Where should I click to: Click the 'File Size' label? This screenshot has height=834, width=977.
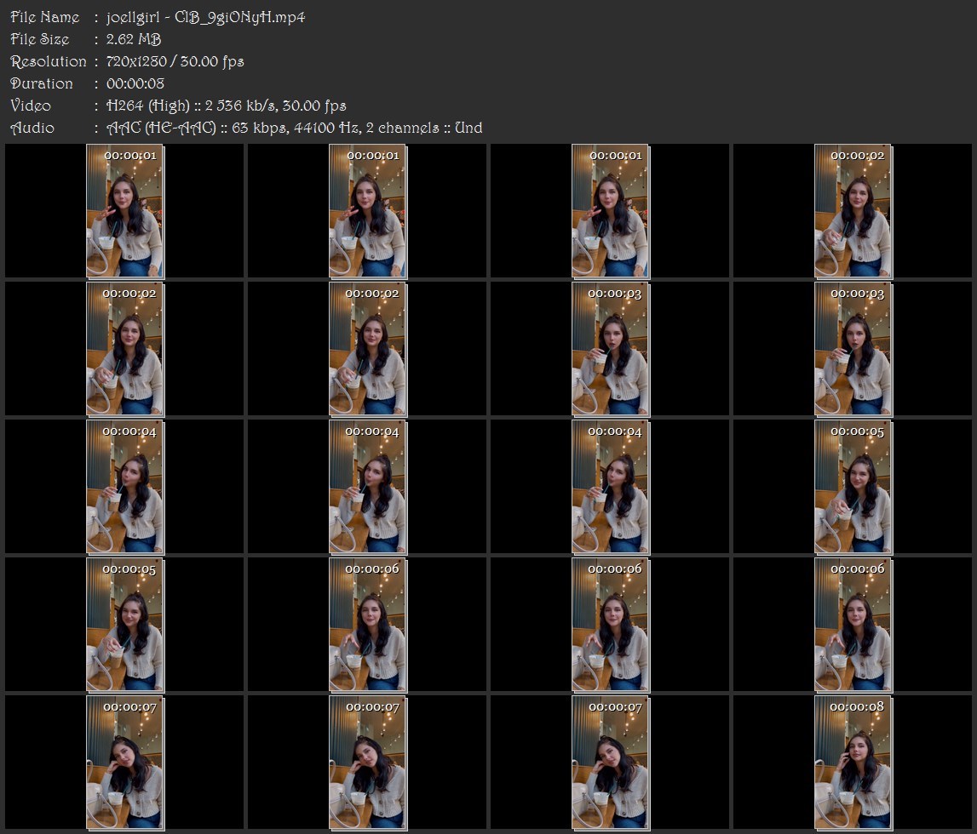click(40, 39)
